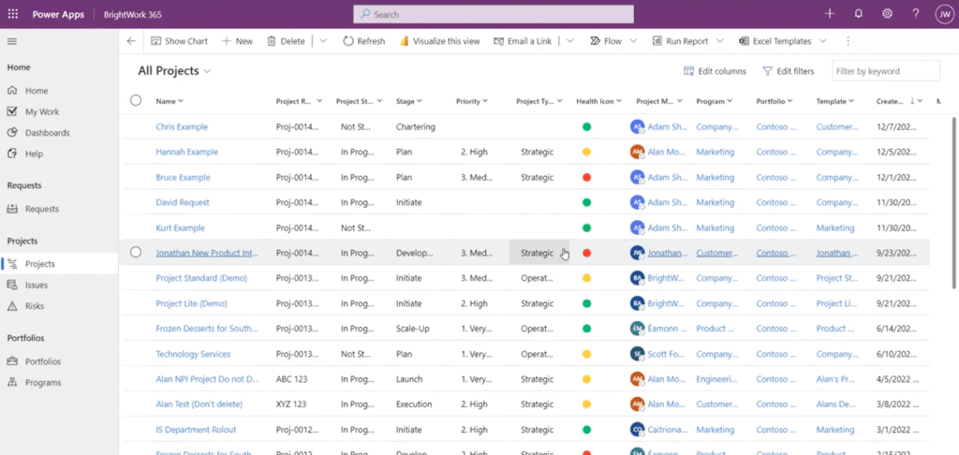Click the app launcher waffle icon
The image size is (959, 455).
pos(13,14)
